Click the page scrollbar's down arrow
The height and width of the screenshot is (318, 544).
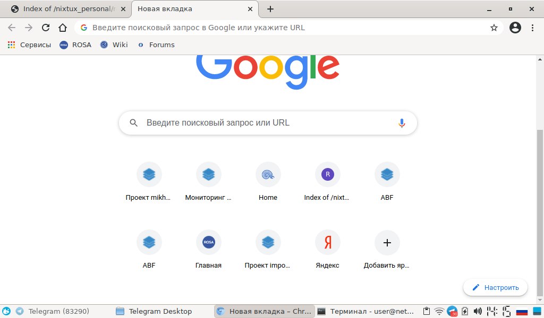coord(540,301)
